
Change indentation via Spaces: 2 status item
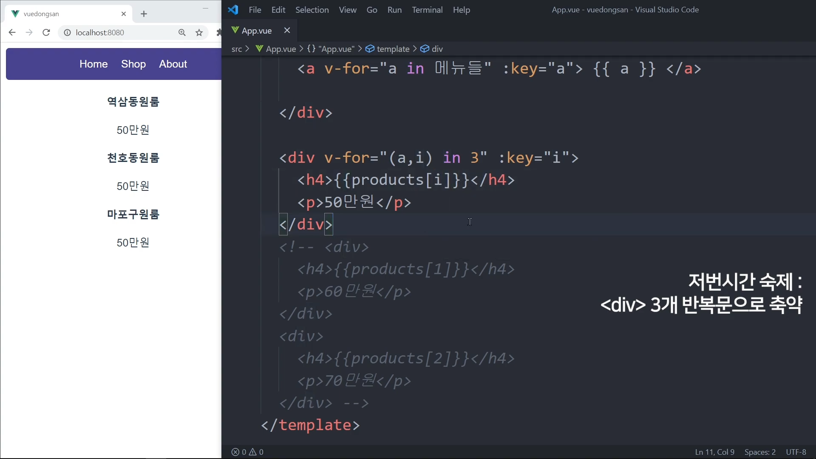pyautogui.click(x=759, y=452)
